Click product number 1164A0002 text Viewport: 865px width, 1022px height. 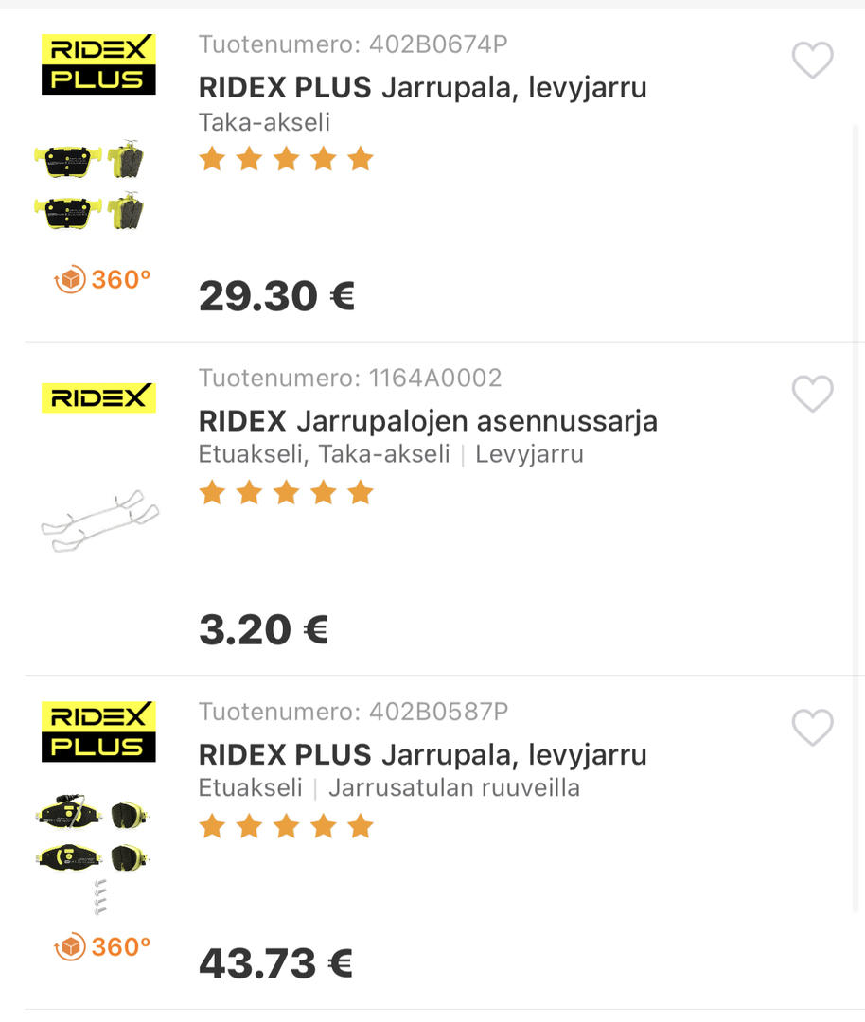[x=350, y=379]
